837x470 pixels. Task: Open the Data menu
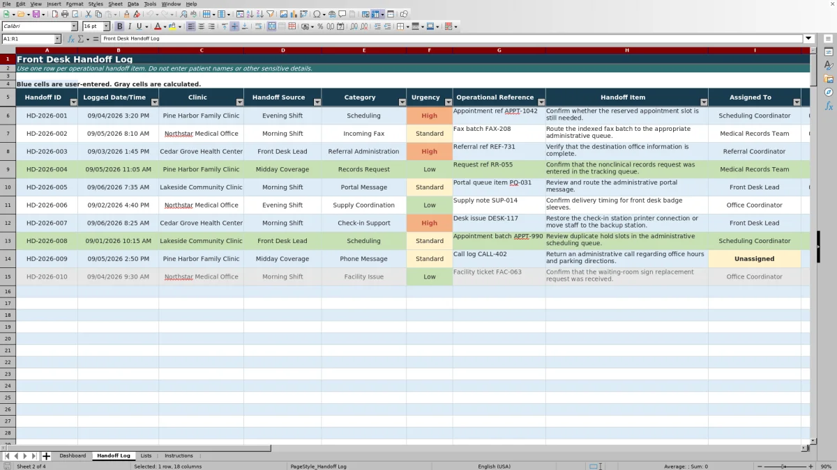pos(133,4)
